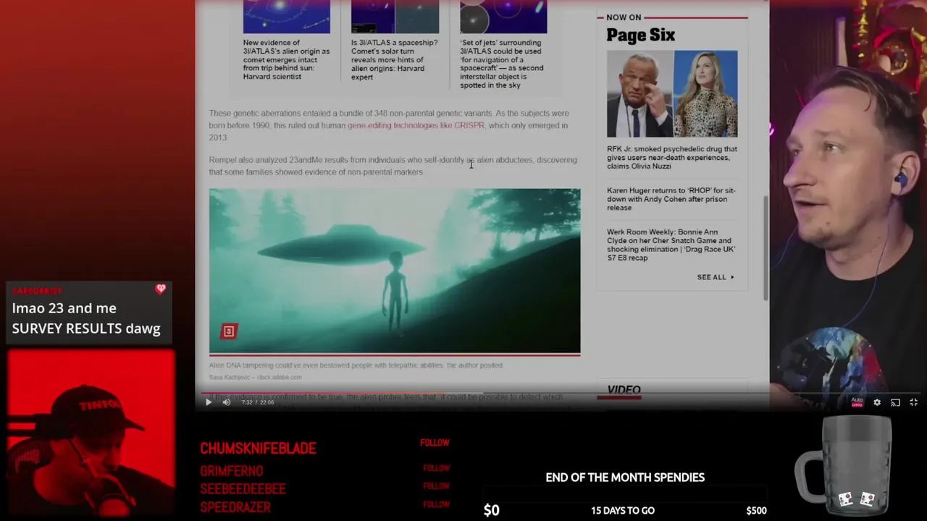This screenshot has height=521, width=927.
Task: Click the NOW ON label
Action: point(624,17)
